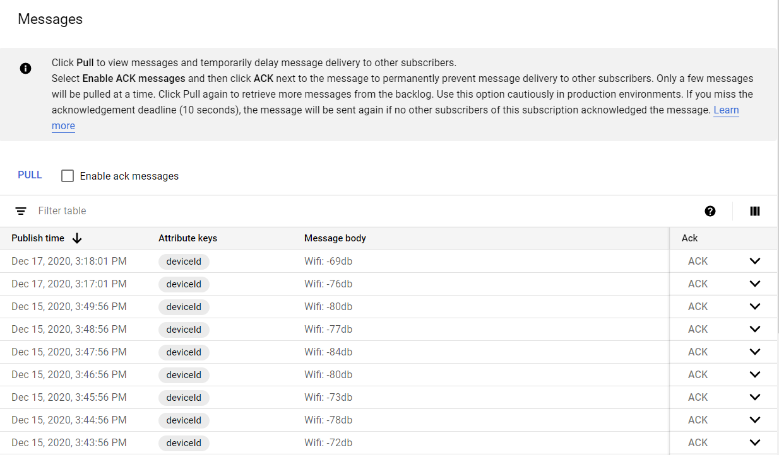Toggle sort arrow beside Publish time
This screenshot has height=455, width=779.
[77, 238]
